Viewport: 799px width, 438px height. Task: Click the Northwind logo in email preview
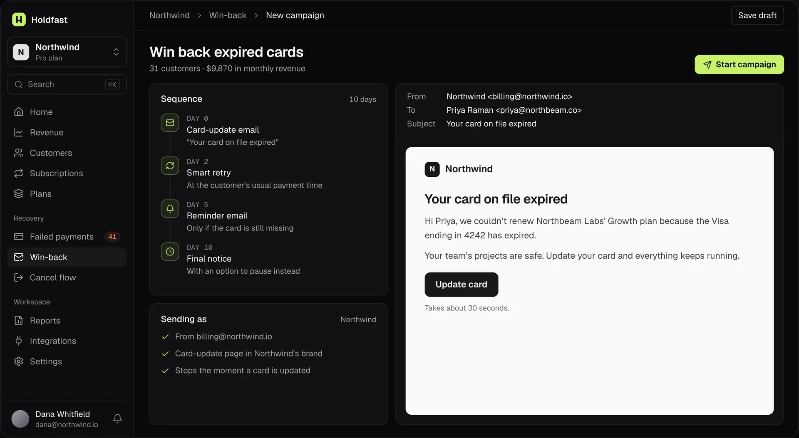(432, 169)
